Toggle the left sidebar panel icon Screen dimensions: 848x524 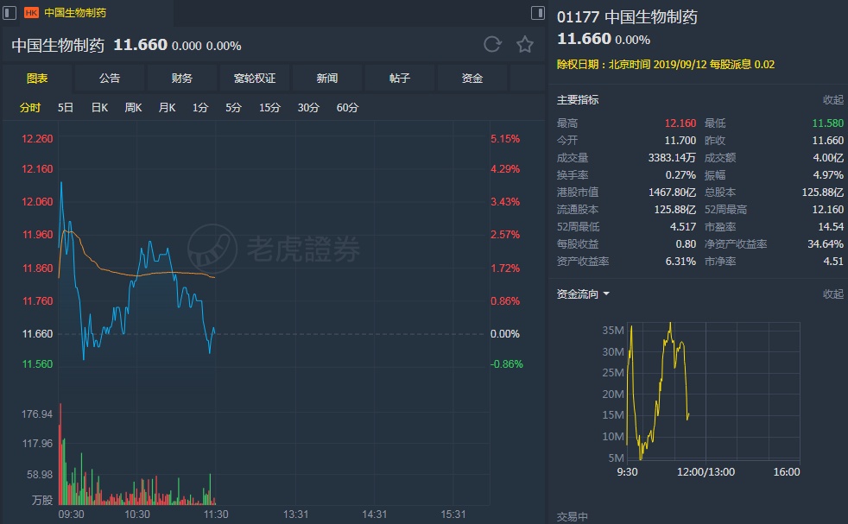tap(9, 12)
